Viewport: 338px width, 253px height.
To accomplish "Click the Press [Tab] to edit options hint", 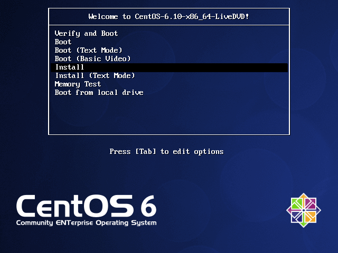I will pyautogui.click(x=166, y=151).
